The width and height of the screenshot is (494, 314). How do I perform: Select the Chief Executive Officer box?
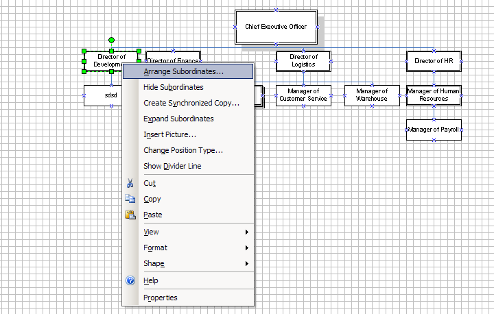pyautogui.click(x=276, y=27)
